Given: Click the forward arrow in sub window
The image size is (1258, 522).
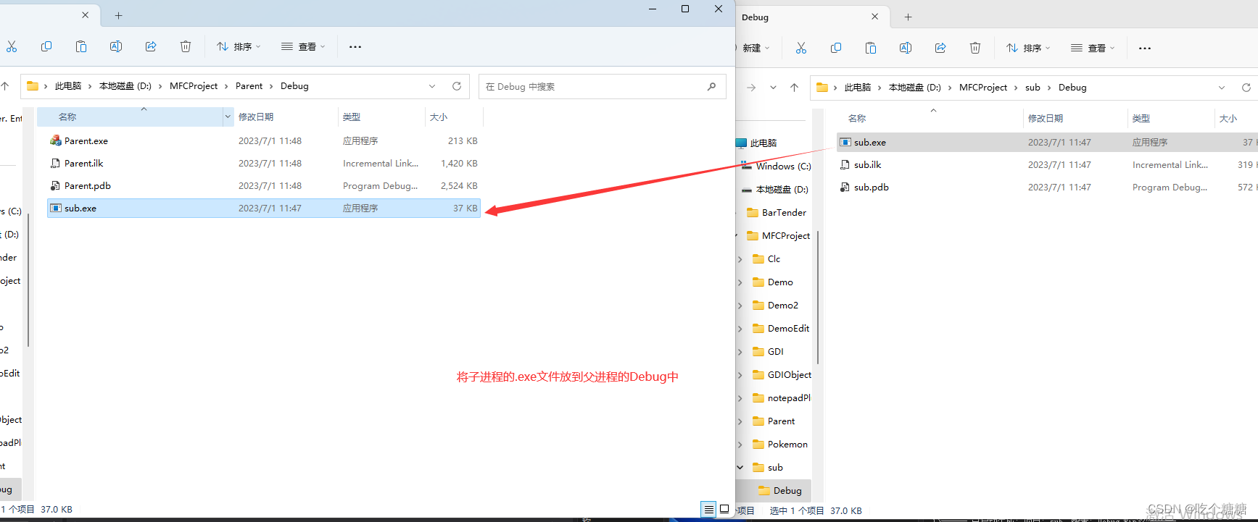Looking at the screenshot, I should [x=751, y=88].
